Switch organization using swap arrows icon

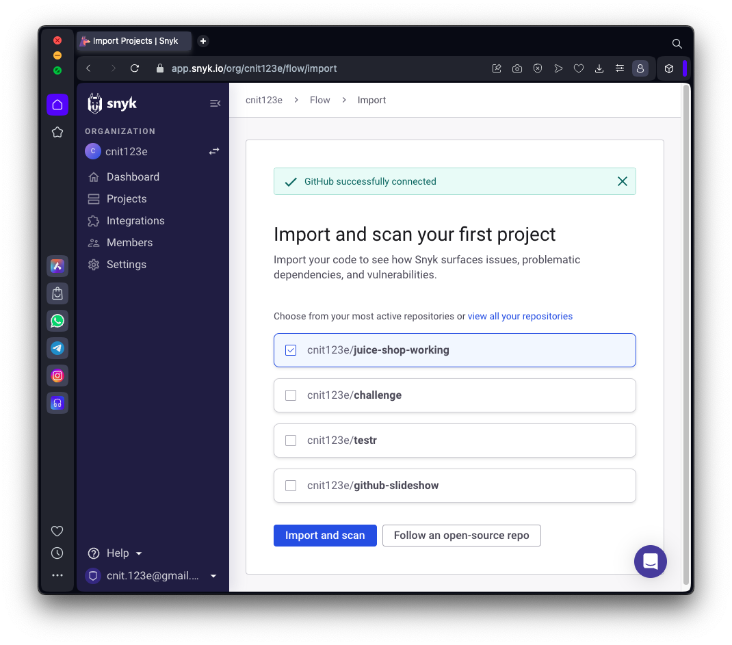pos(214,151)
